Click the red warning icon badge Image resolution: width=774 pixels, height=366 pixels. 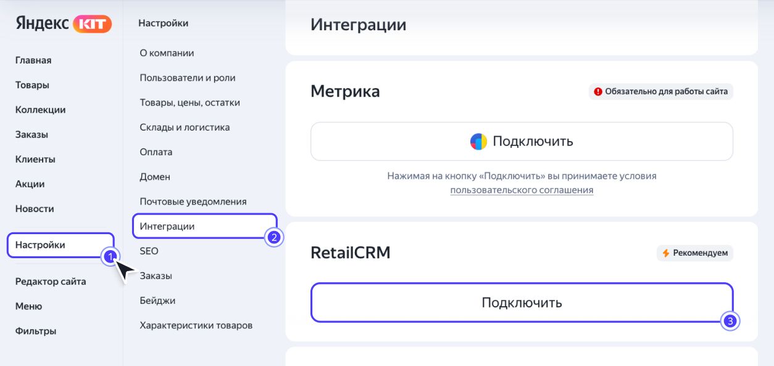point(597,92)
